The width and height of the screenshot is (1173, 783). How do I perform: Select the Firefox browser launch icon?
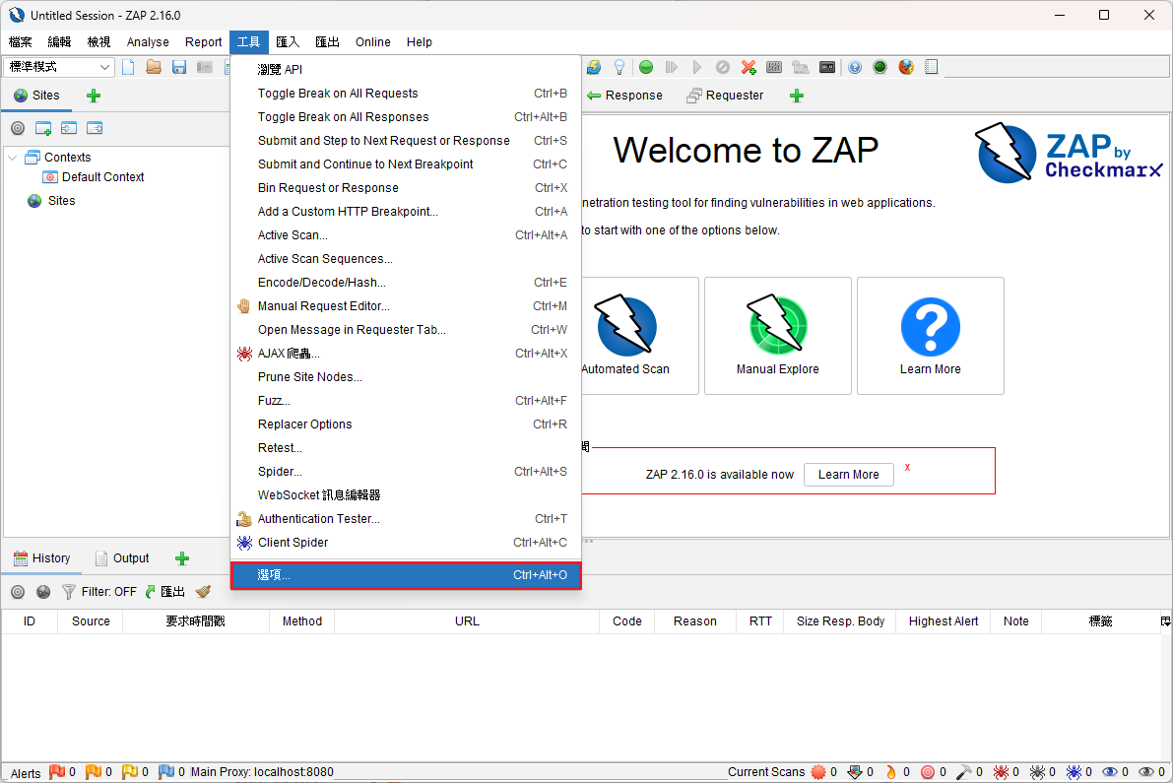pos(905,67)
